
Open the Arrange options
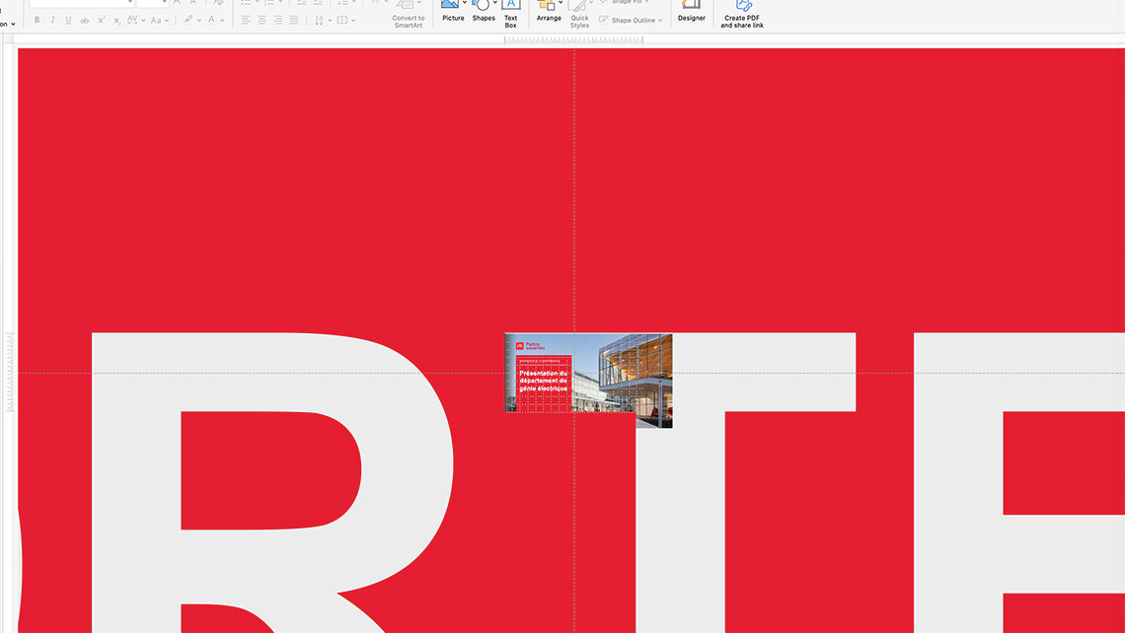(x=549, y=11)
